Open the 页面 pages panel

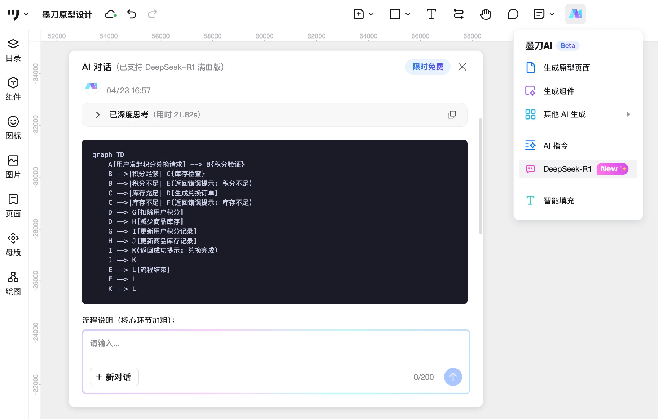(13, 206)
